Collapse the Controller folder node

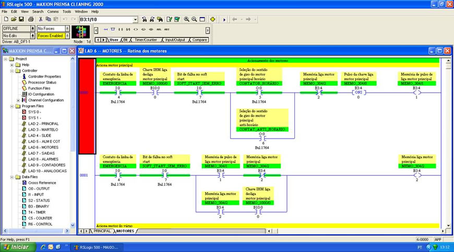tap(12, 71)
